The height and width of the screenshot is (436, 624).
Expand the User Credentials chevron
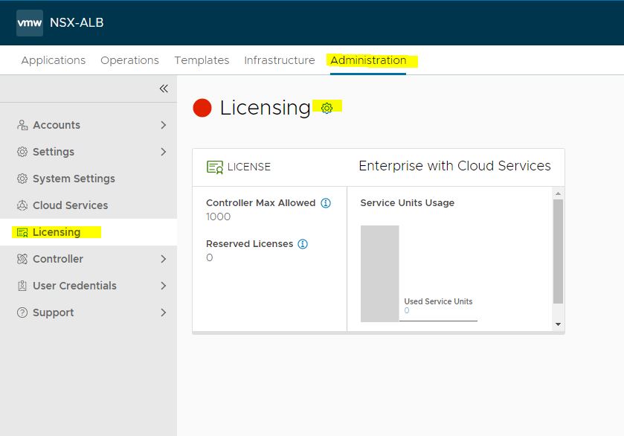click(x=163, y=286)
